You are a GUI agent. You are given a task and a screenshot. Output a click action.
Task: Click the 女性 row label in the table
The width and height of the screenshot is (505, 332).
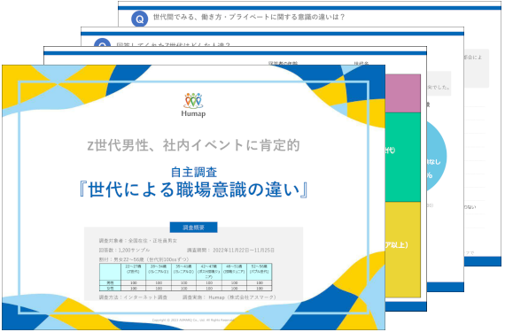(110, 289)
